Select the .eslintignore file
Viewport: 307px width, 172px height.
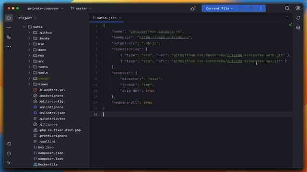point(51,107)
